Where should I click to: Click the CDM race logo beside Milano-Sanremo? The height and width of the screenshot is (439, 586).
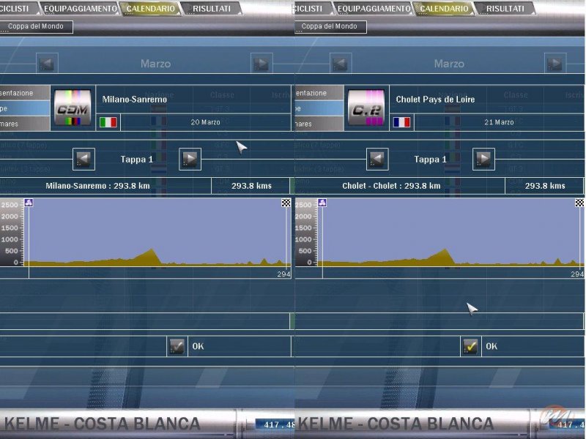[73, 108]
